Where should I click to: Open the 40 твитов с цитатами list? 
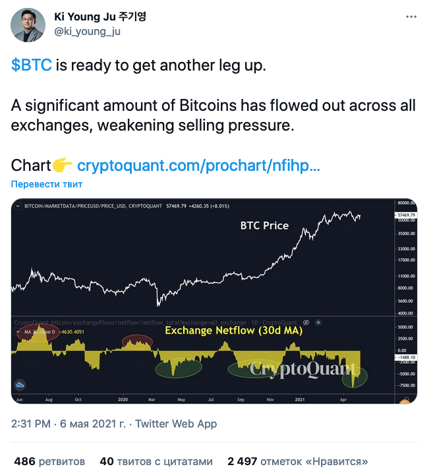click(x=156, y=461)
